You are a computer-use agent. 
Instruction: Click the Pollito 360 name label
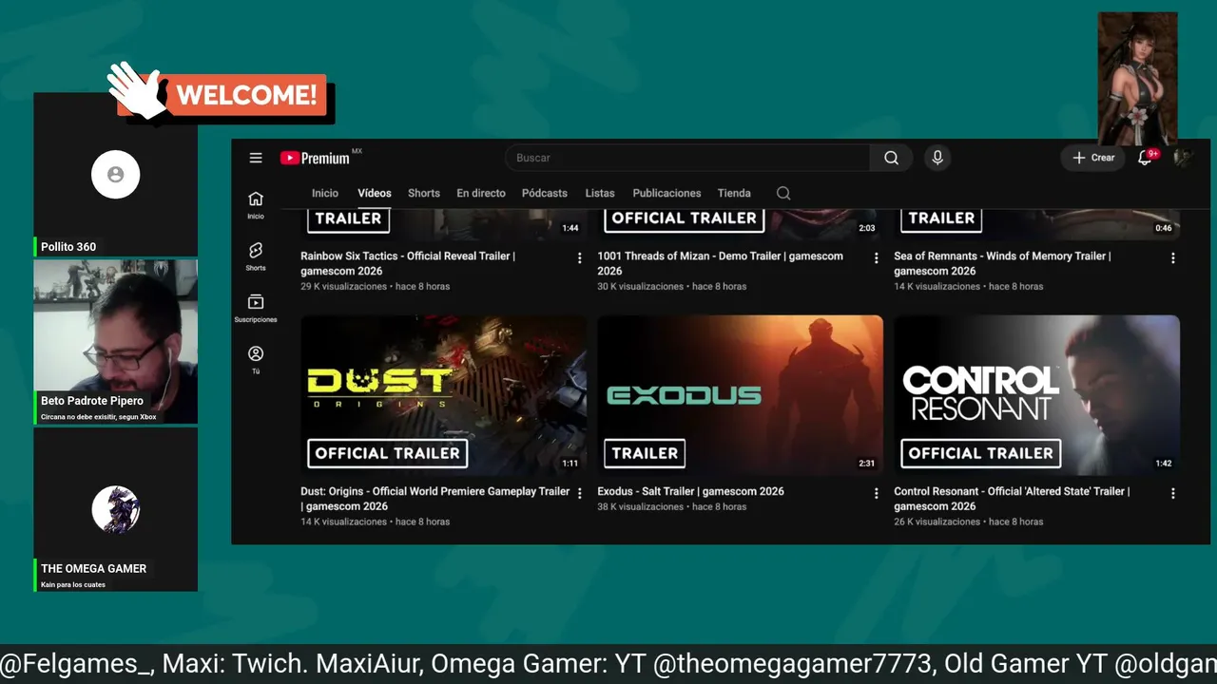68,247
